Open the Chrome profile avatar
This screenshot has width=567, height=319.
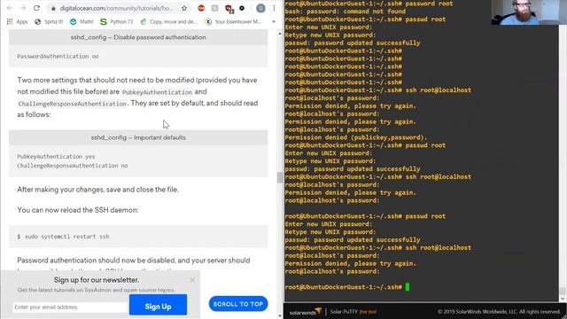tap(260, 8)
